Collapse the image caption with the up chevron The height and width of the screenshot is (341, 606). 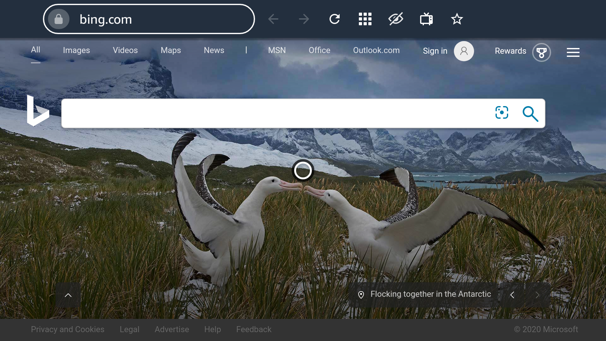(x=68, y=295)
